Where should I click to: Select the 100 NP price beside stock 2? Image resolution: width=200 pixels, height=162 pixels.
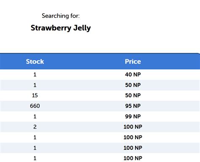[x=133, y=127]
